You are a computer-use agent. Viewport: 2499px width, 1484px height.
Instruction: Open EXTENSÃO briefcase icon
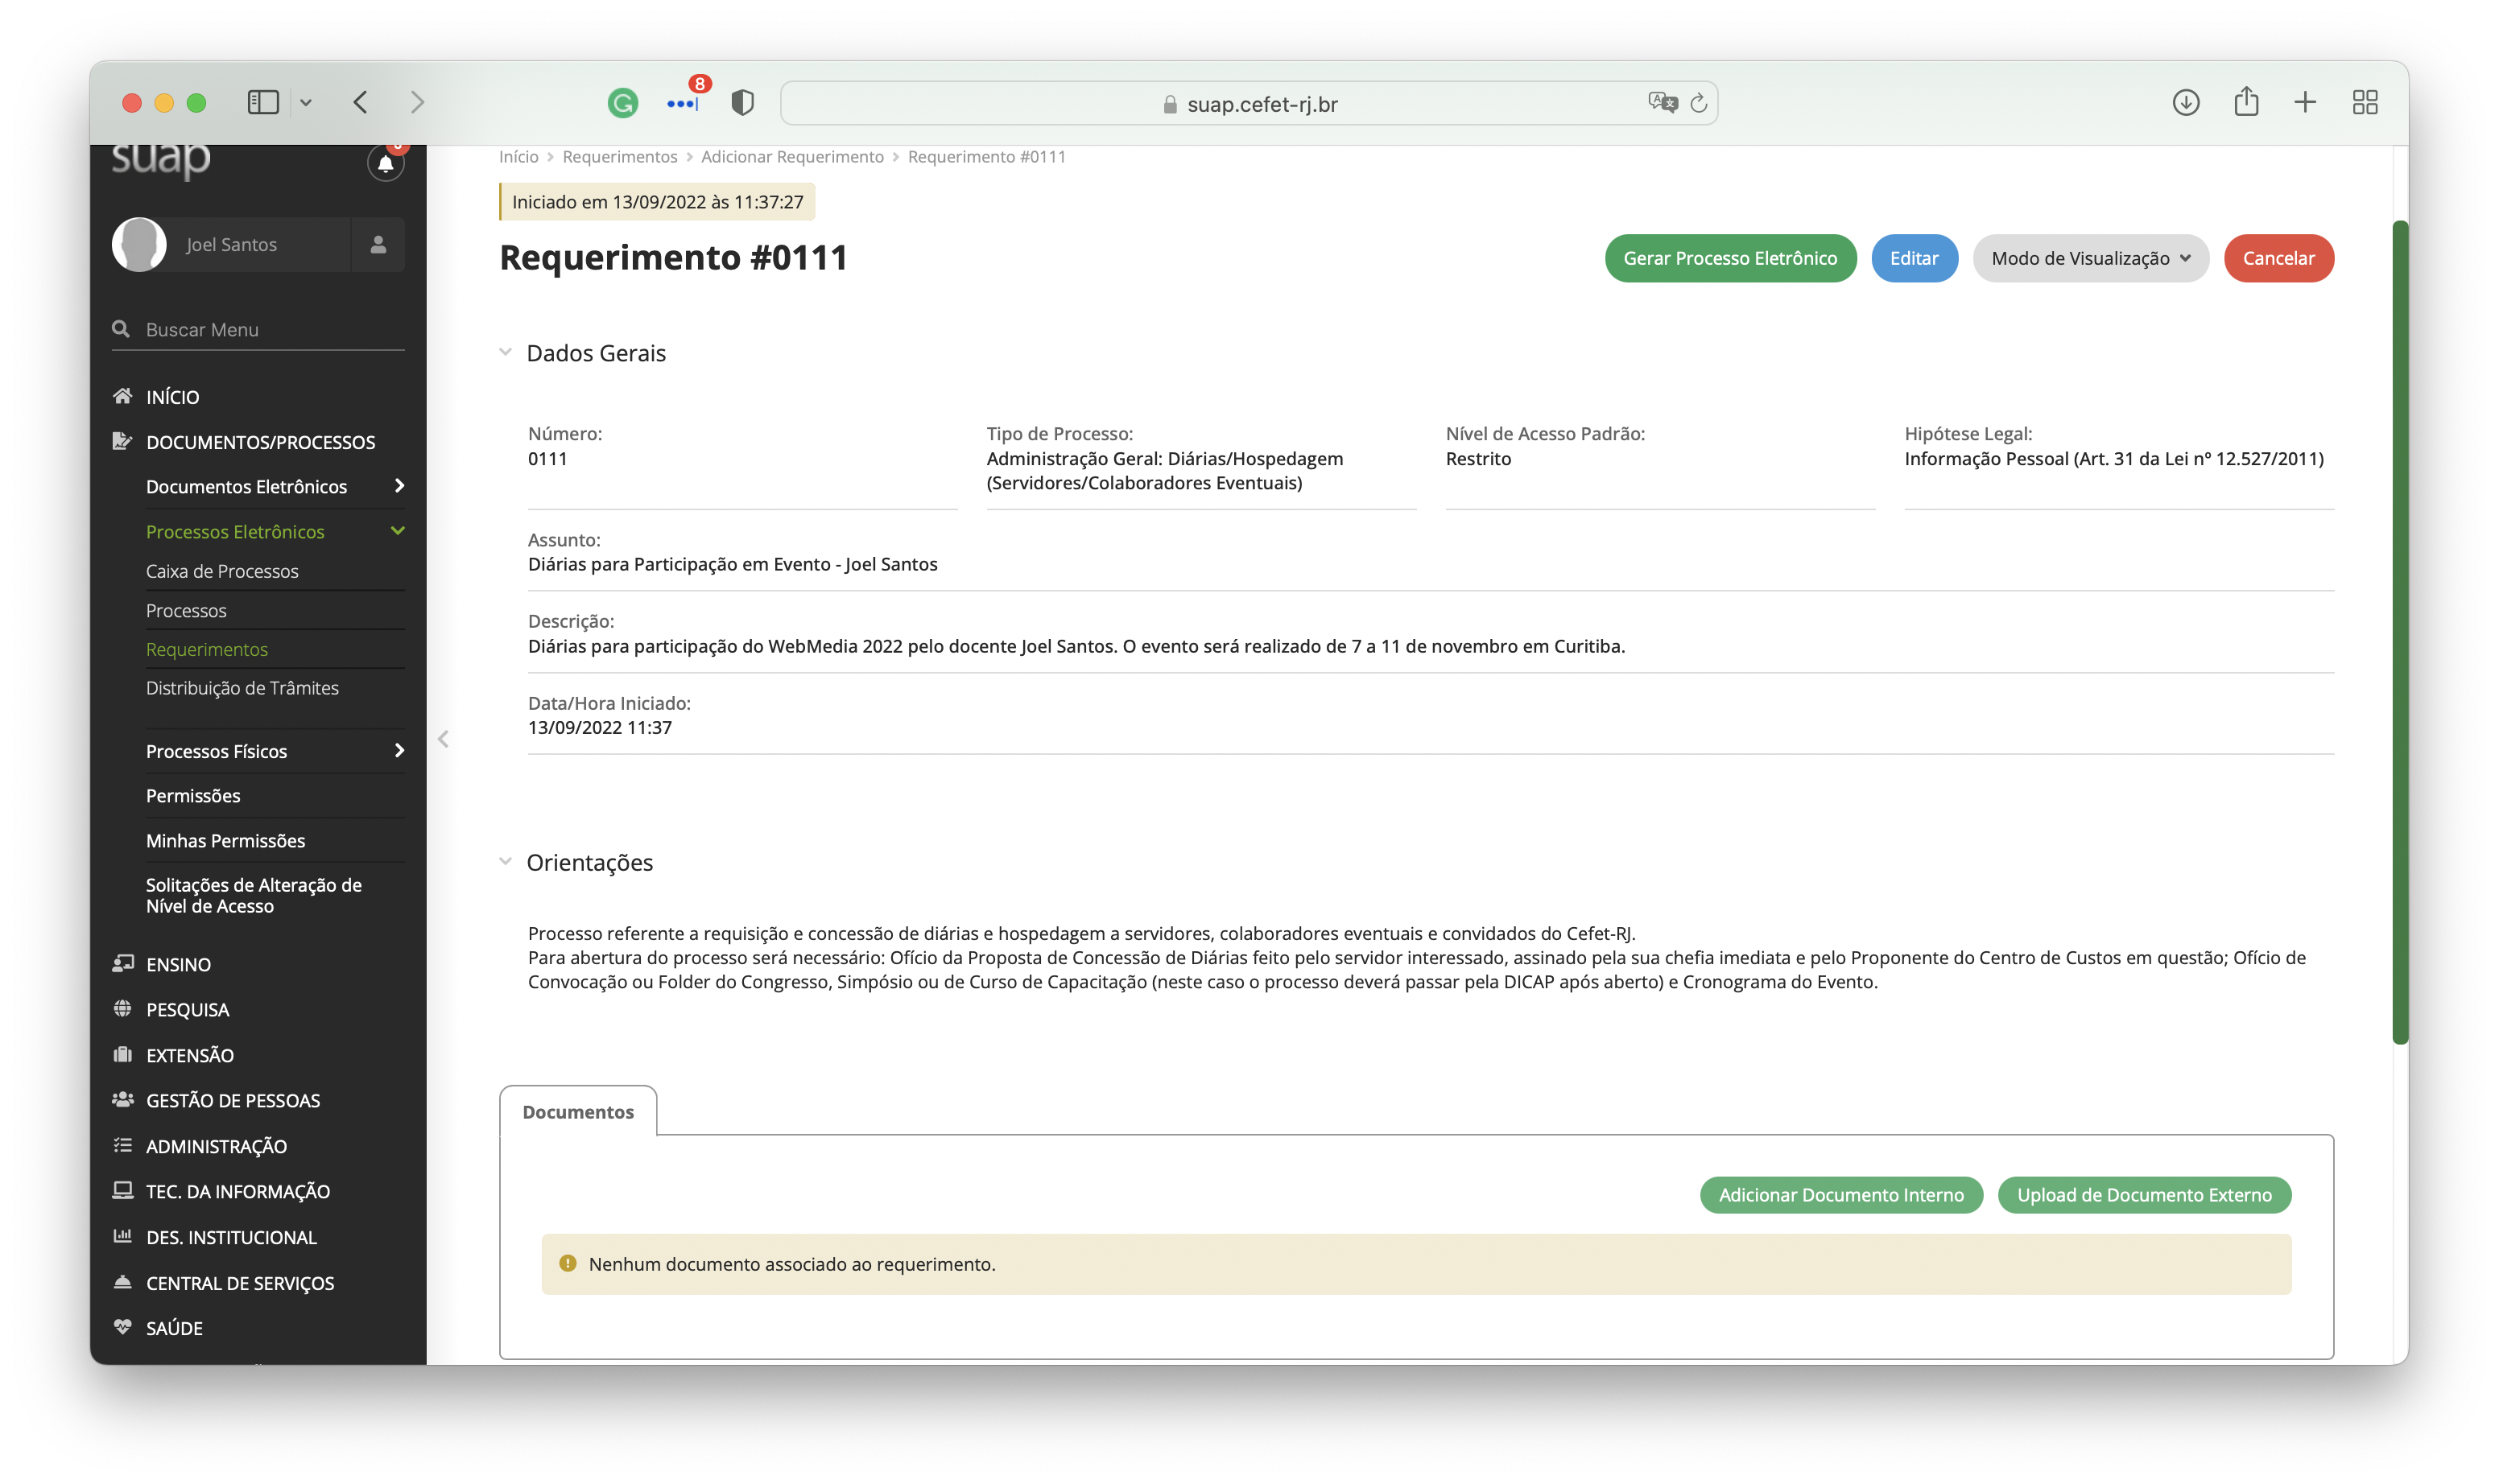[x=122, y=1055]
